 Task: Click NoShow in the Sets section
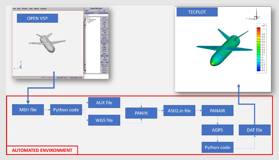pyautogui.click(x=104, y=70)
